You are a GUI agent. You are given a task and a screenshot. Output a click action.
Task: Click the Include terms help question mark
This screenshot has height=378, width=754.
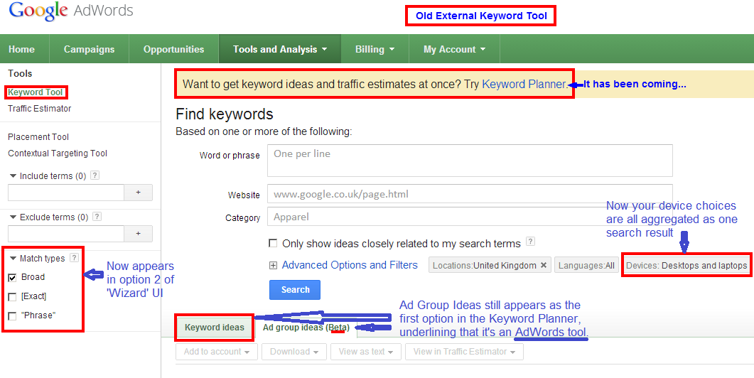95,175
